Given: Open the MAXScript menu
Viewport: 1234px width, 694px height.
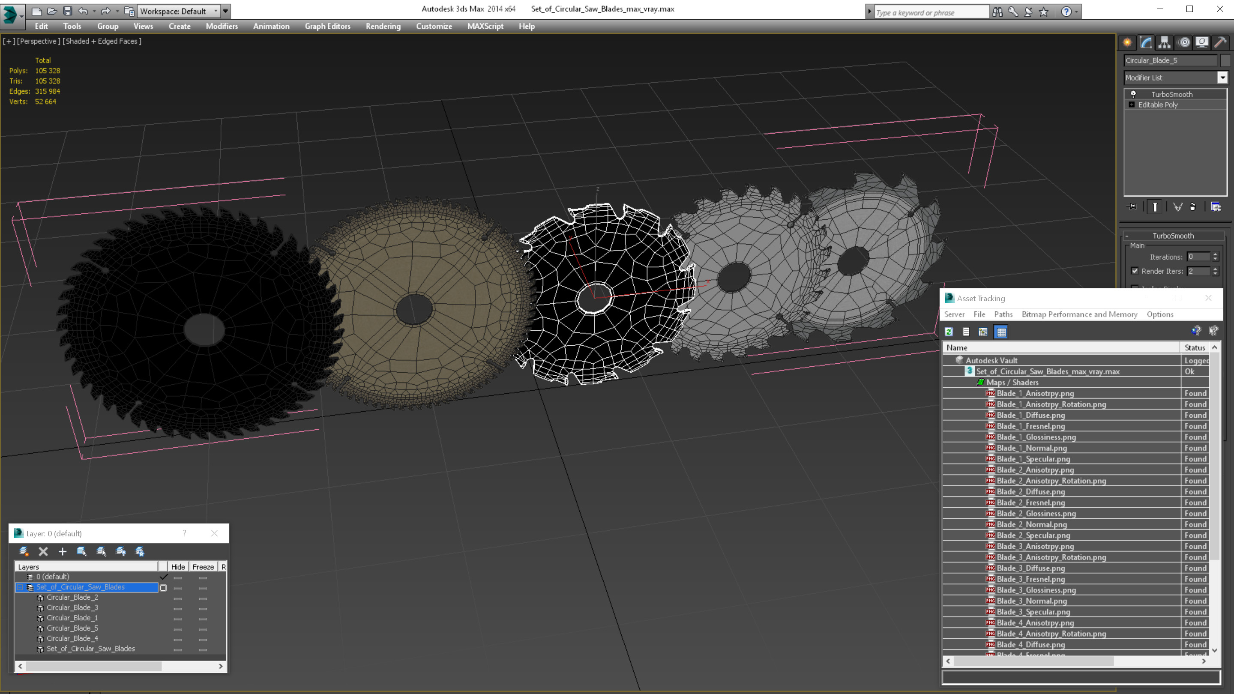Looking at the screenshot, I should coord(485,26).
